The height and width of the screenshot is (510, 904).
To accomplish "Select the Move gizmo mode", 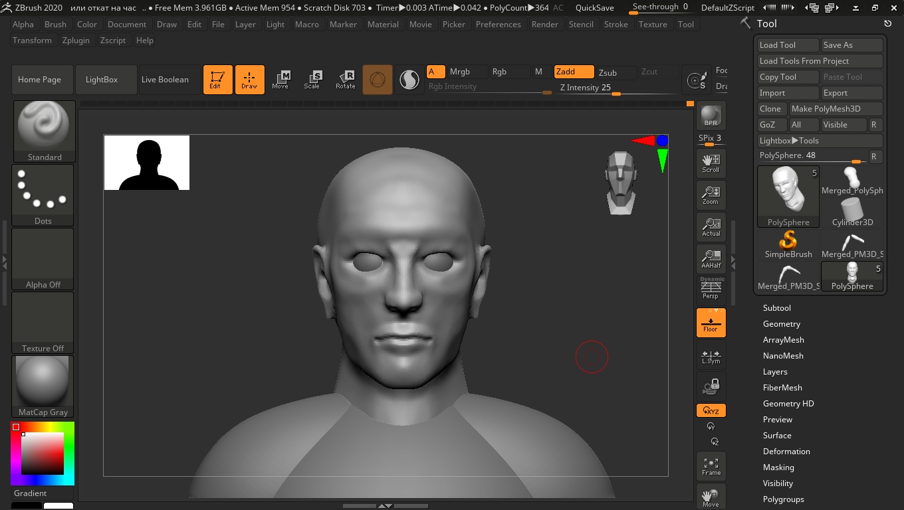I will (280, 80).
